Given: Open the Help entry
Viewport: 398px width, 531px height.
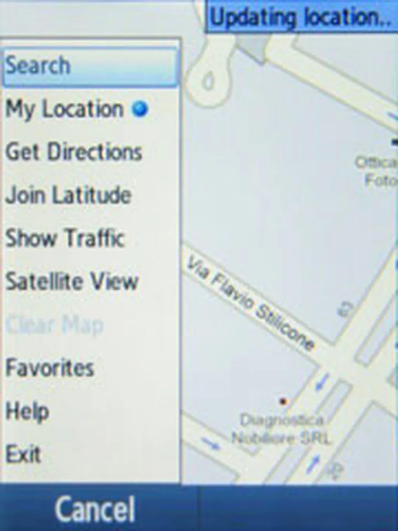Looking at the screenshot, I should [x=90, y=411].
